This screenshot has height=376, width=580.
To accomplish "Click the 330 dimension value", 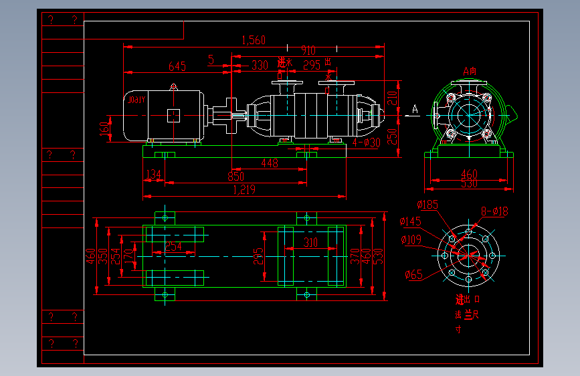I will pos(260,65).
